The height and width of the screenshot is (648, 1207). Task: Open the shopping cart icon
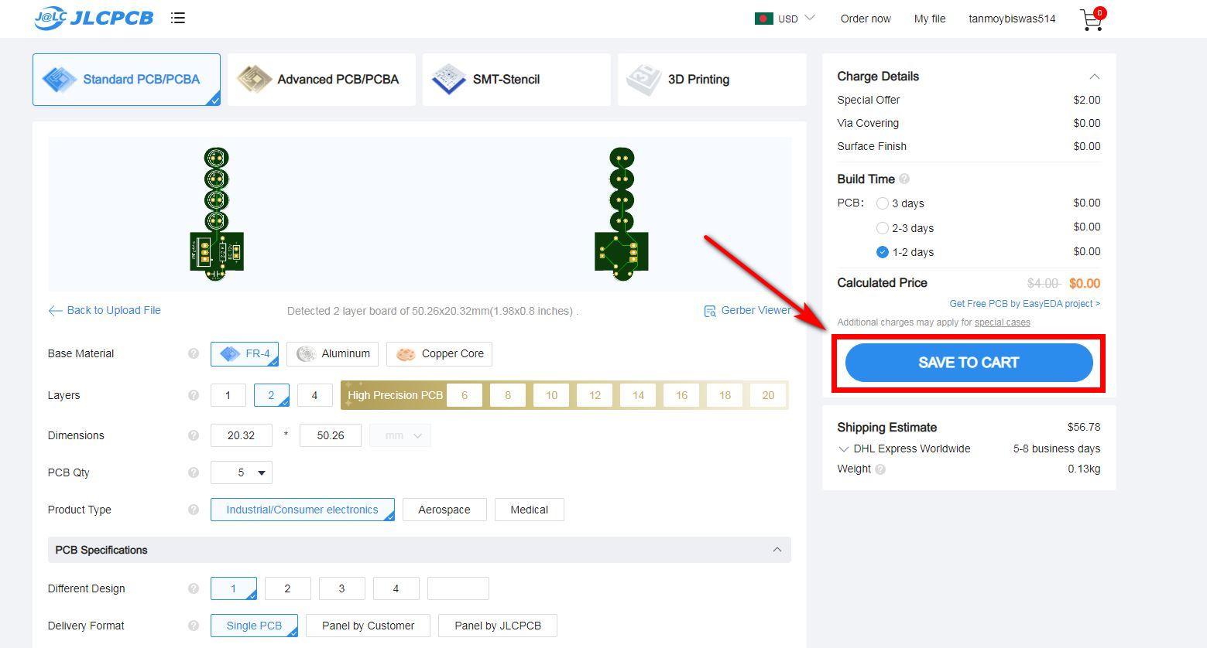click(1092, 19)
